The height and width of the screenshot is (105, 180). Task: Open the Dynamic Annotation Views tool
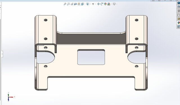click(79, 4)
